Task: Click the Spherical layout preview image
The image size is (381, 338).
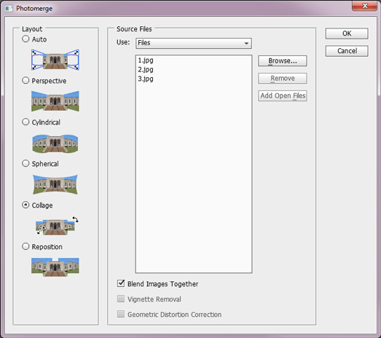Action: tap(55, 184)
